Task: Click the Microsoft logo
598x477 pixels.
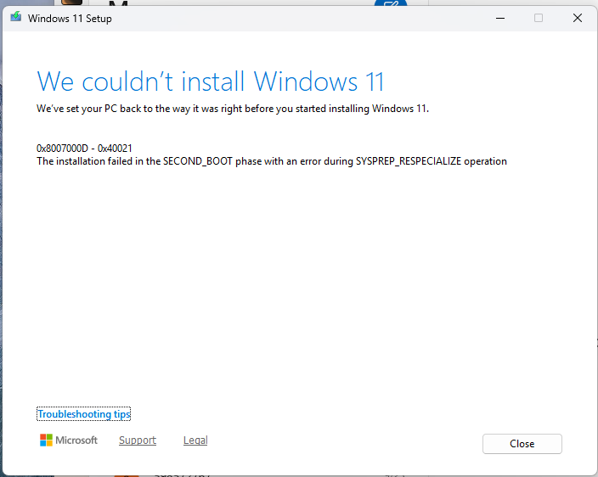Action: tap(69, 441)
